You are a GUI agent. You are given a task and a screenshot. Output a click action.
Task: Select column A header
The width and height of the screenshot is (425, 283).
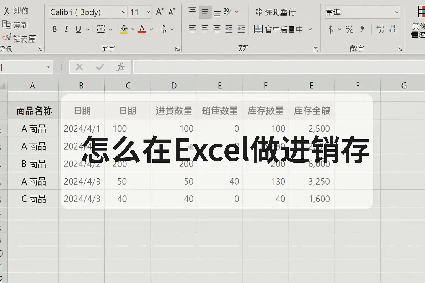[x=33, y=86]
